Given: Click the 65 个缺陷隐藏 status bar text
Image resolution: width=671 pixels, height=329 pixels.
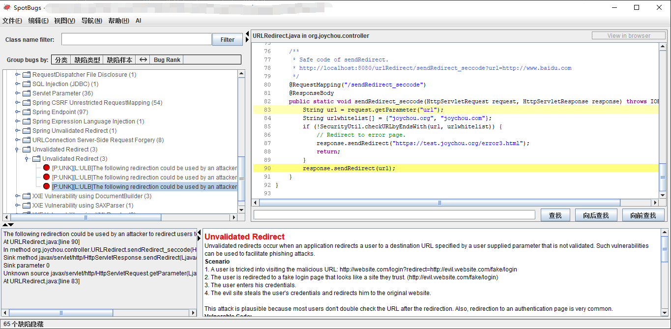Looking at the screenshot, I should pos(24,324).
